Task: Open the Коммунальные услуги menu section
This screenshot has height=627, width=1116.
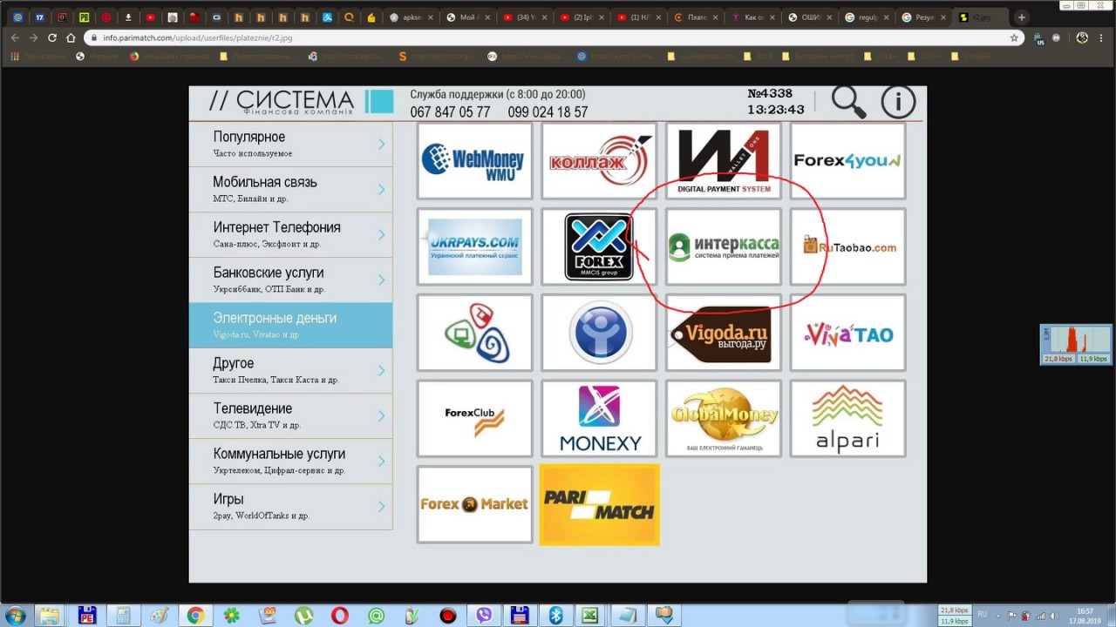Action: pos(290,462)
